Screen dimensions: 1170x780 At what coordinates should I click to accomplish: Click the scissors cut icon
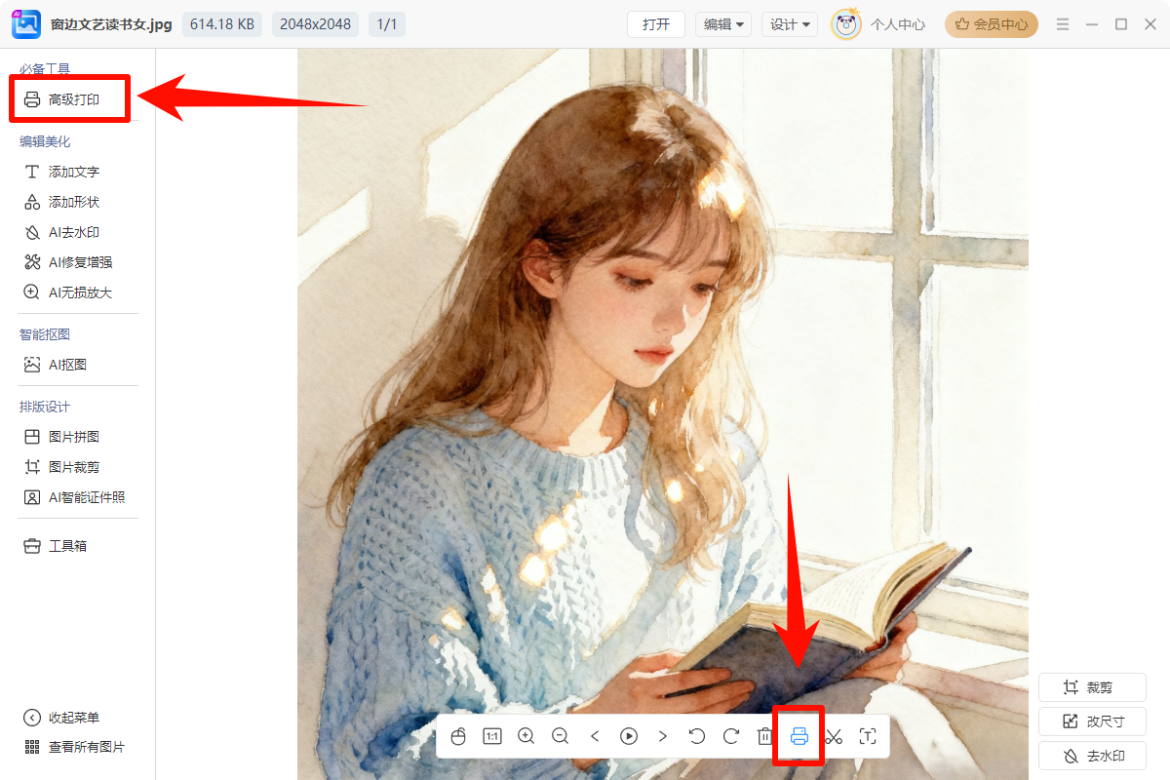(x=834, y=736)
